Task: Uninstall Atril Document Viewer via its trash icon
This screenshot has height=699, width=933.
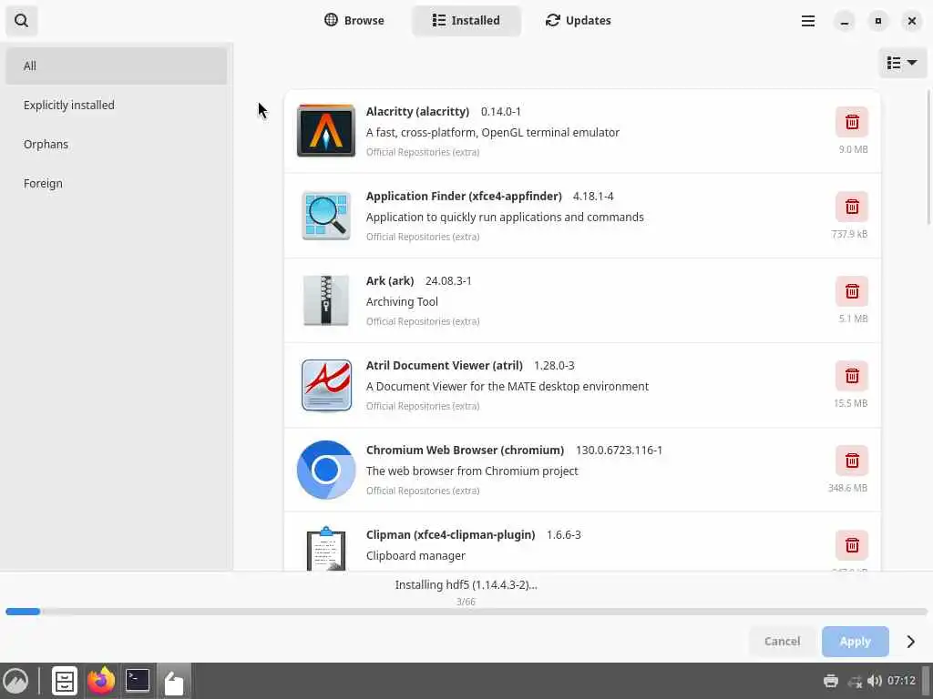Action: 852,376
